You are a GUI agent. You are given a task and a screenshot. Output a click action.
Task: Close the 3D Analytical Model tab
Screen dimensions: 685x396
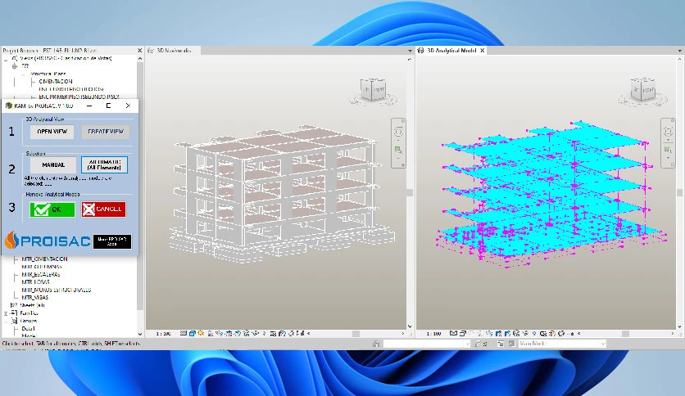tap(483, 51)
